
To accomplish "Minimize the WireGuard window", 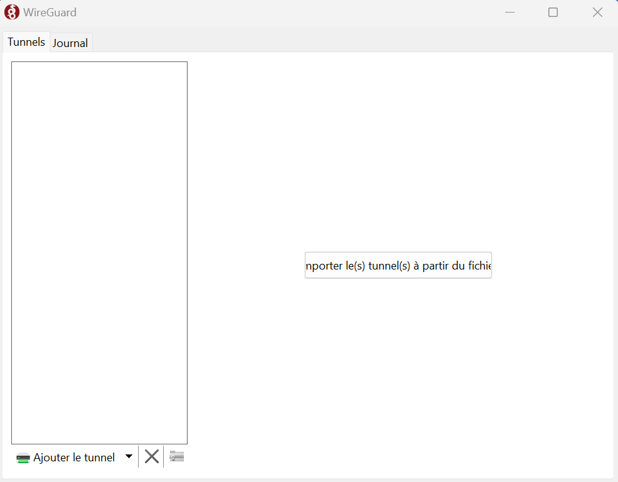I will tap(510, 13).
